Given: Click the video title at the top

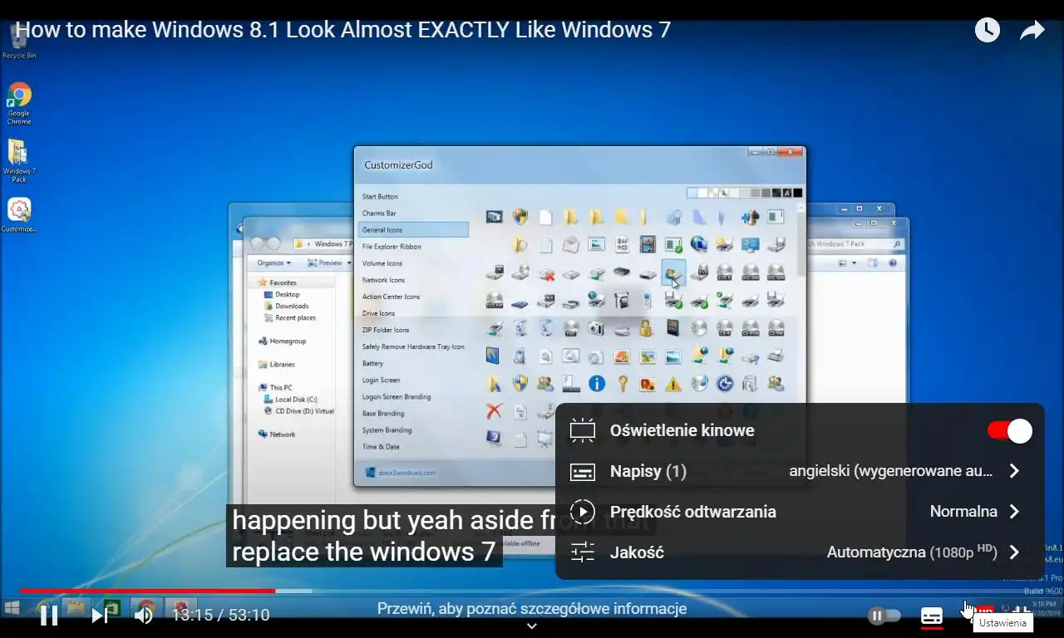Looking at the screenshot, I should point(343,30).
